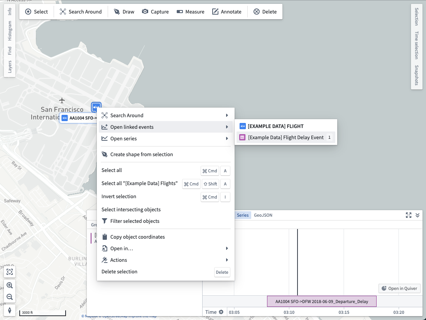Expand the Open in… submenu
426x320 pixels.
(166, 249)
